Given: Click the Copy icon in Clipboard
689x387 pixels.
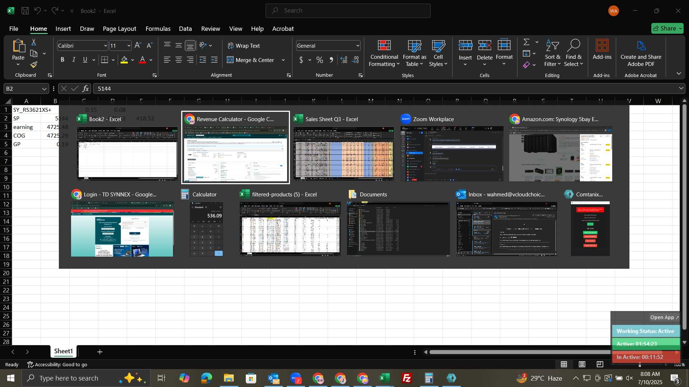Looking at the screenshot, I should [34, 54].
